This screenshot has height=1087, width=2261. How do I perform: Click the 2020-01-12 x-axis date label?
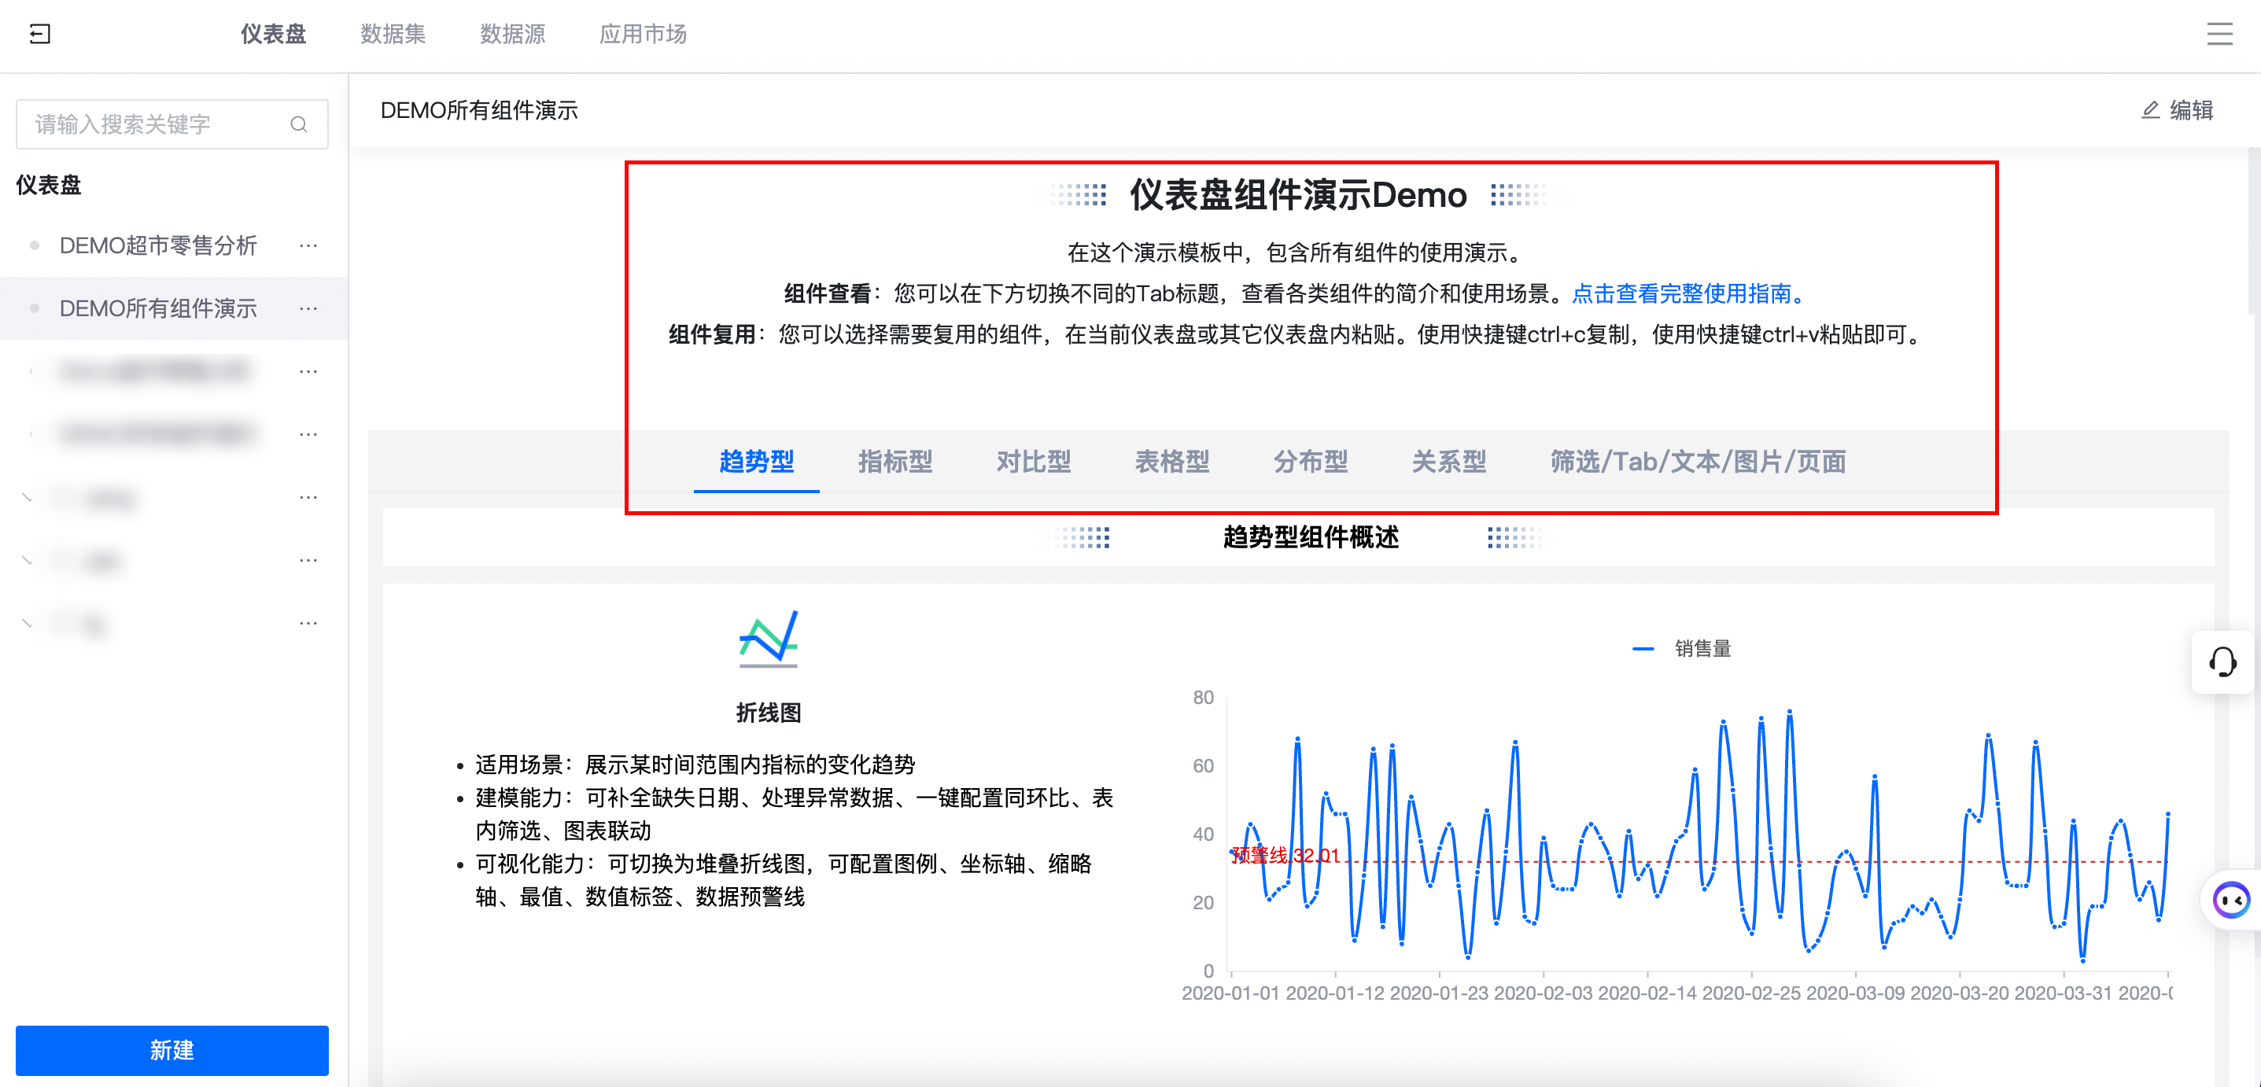[x=1335, y=993]
